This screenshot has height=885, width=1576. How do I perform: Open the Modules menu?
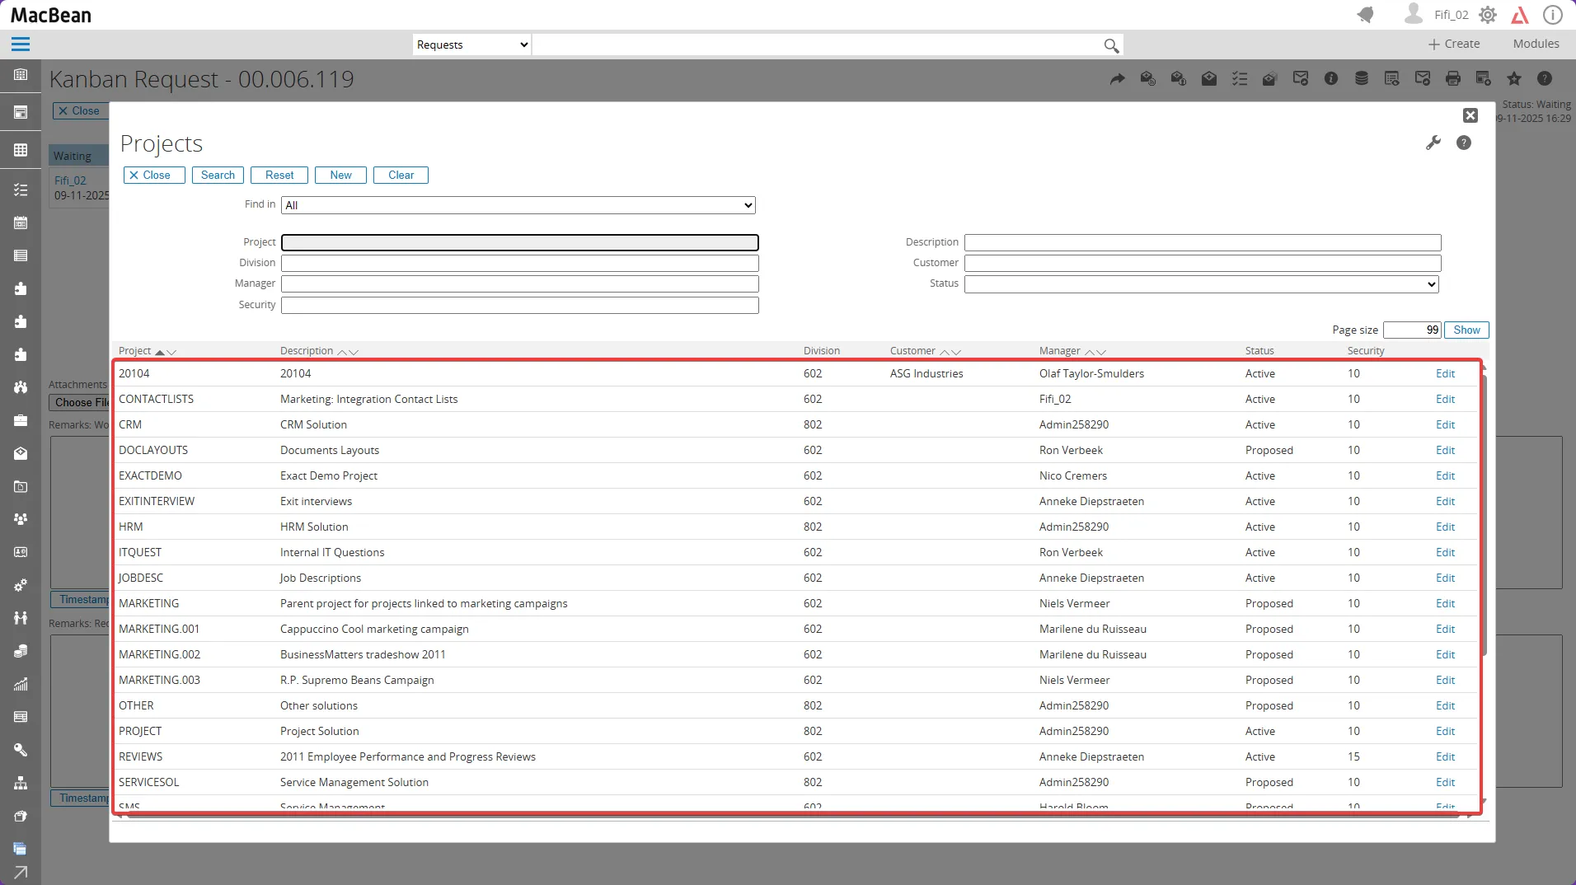pos(1536,44)
